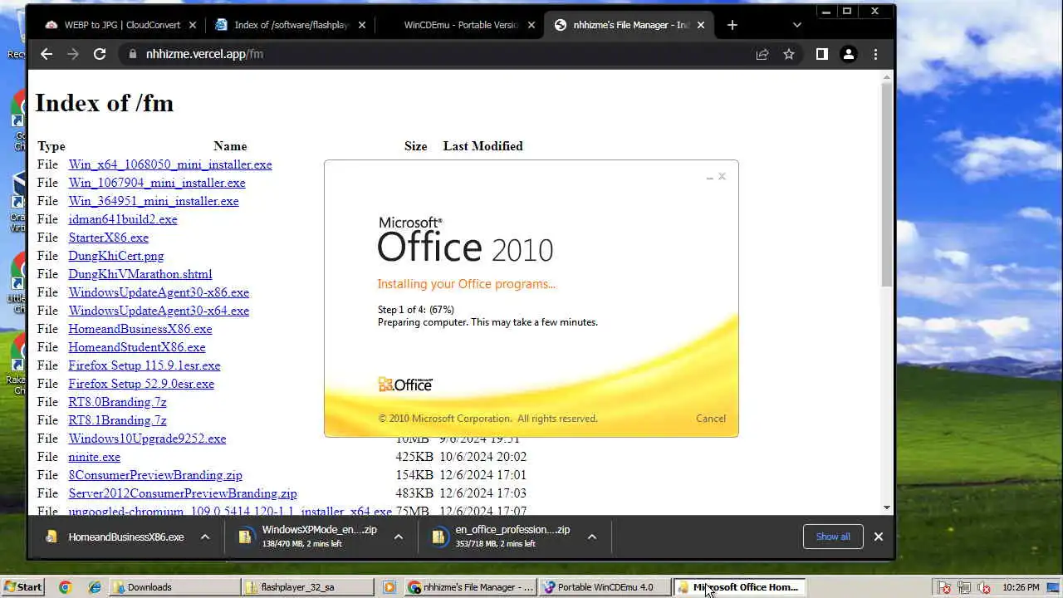Download Firefox Setup 115.9.1esr.exe
This screenshot has height=598, width=1063.
pyautogui.click(x=145, y=365)
